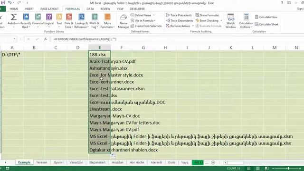Open Lookup & Reference functions
304x171 pixels.
pyautogui.click(x=81, y=21)
